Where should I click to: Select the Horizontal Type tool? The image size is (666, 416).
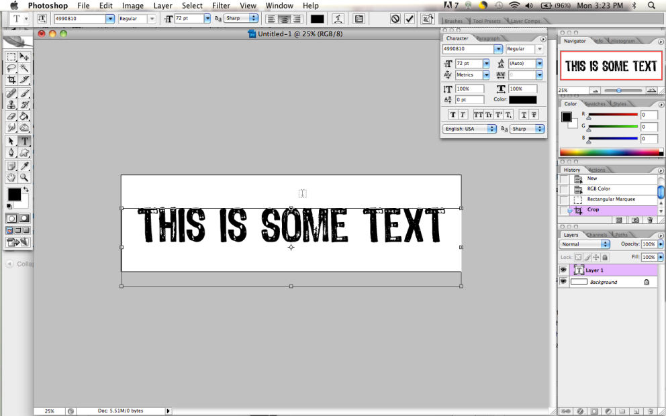pyautogui.click(x=24, y=142)
